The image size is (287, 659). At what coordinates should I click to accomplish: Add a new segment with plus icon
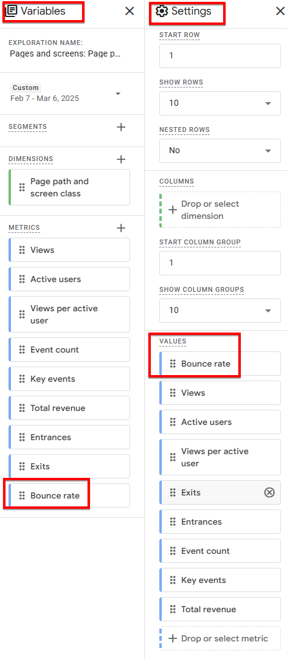[x=121, y=127]
